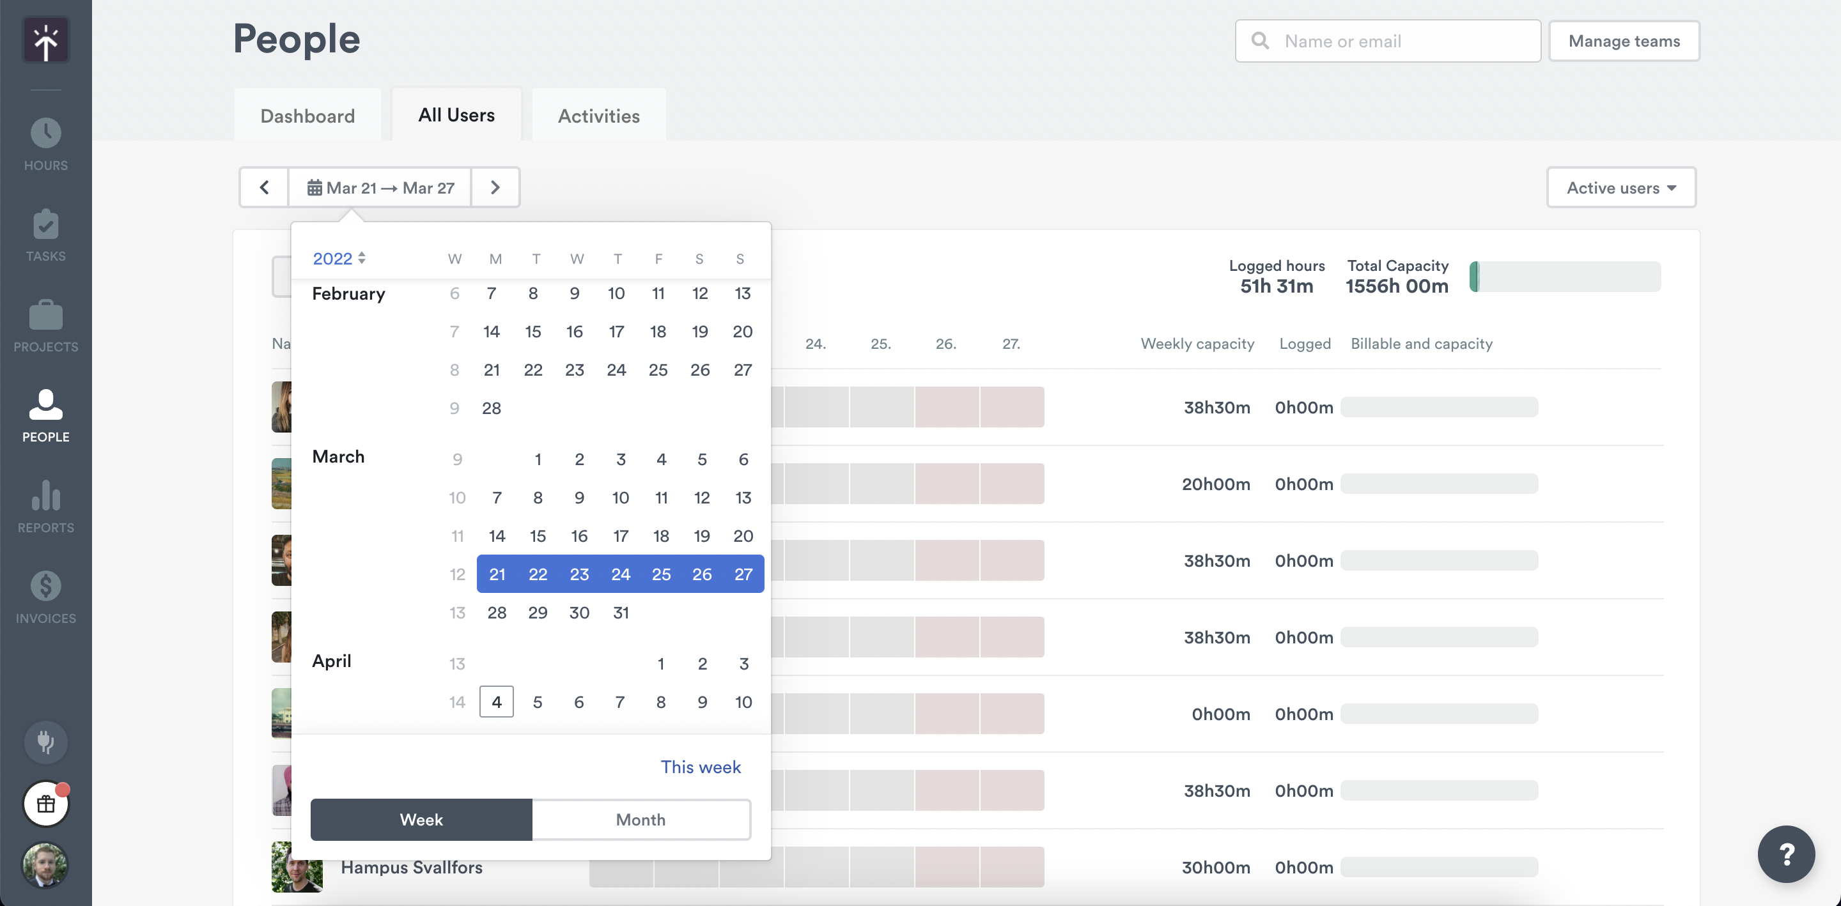Screen dimensions: 1841x906
Task: Switch to the Dashboard tab
Action: [307, 115]
